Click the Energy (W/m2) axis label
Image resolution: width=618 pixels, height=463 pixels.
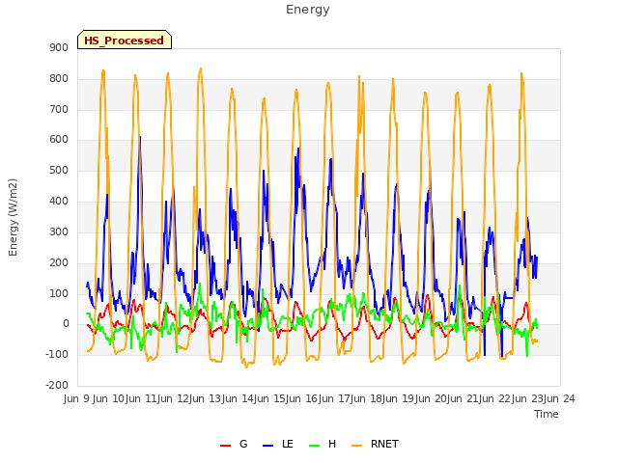coord(13,217)
